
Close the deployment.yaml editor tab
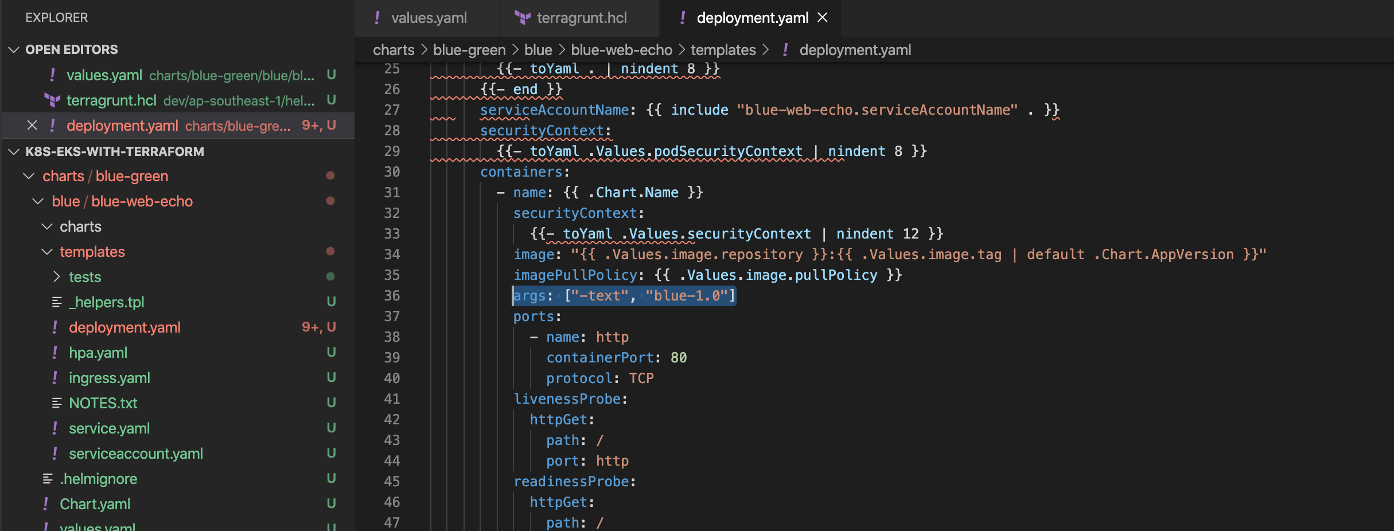823,18
